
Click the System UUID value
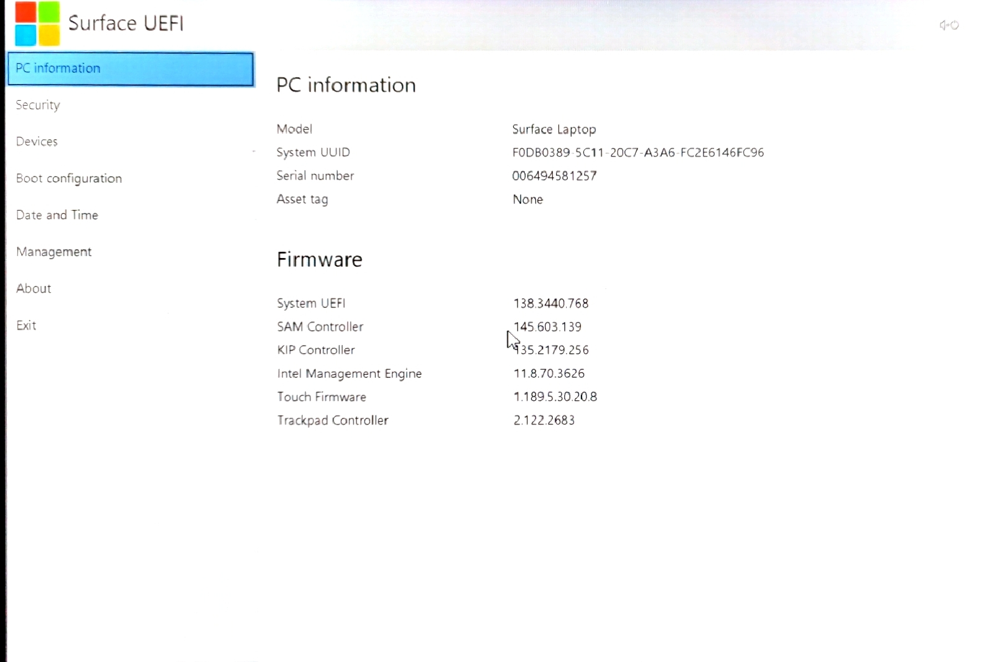(638, 152)
